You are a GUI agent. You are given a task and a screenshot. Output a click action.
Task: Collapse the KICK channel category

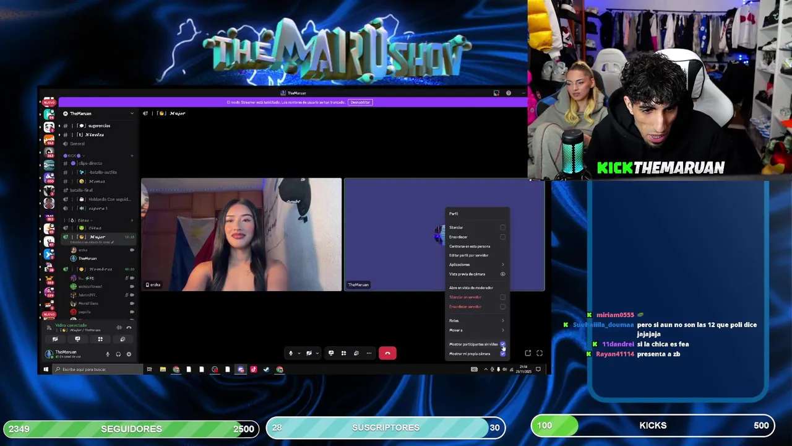pos(73,155)
